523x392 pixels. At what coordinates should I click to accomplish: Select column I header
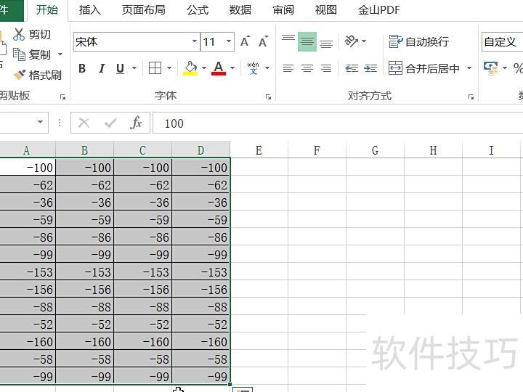click(x=491, y=150)
